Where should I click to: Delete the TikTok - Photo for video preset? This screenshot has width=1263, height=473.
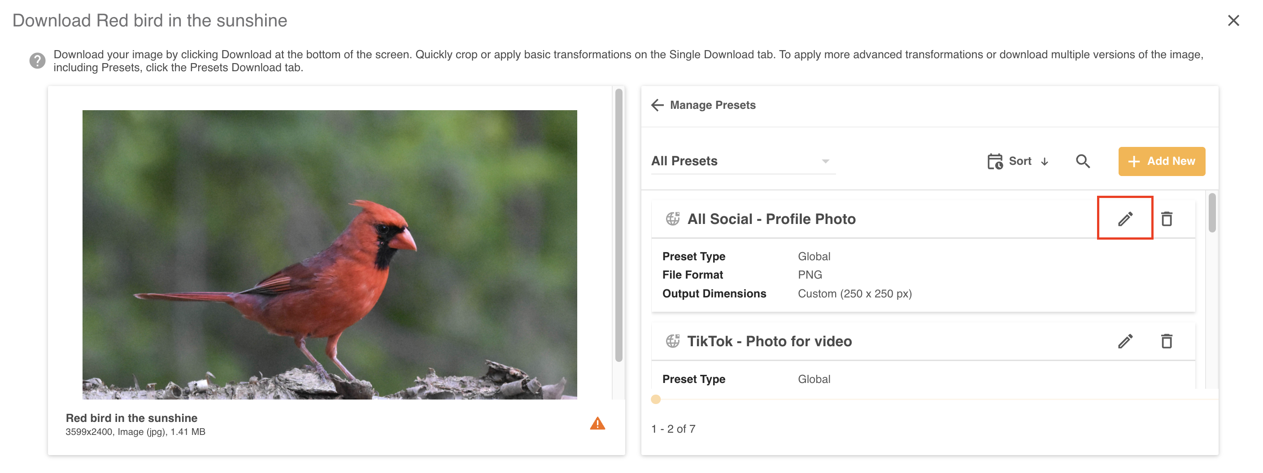(1167, 341)
